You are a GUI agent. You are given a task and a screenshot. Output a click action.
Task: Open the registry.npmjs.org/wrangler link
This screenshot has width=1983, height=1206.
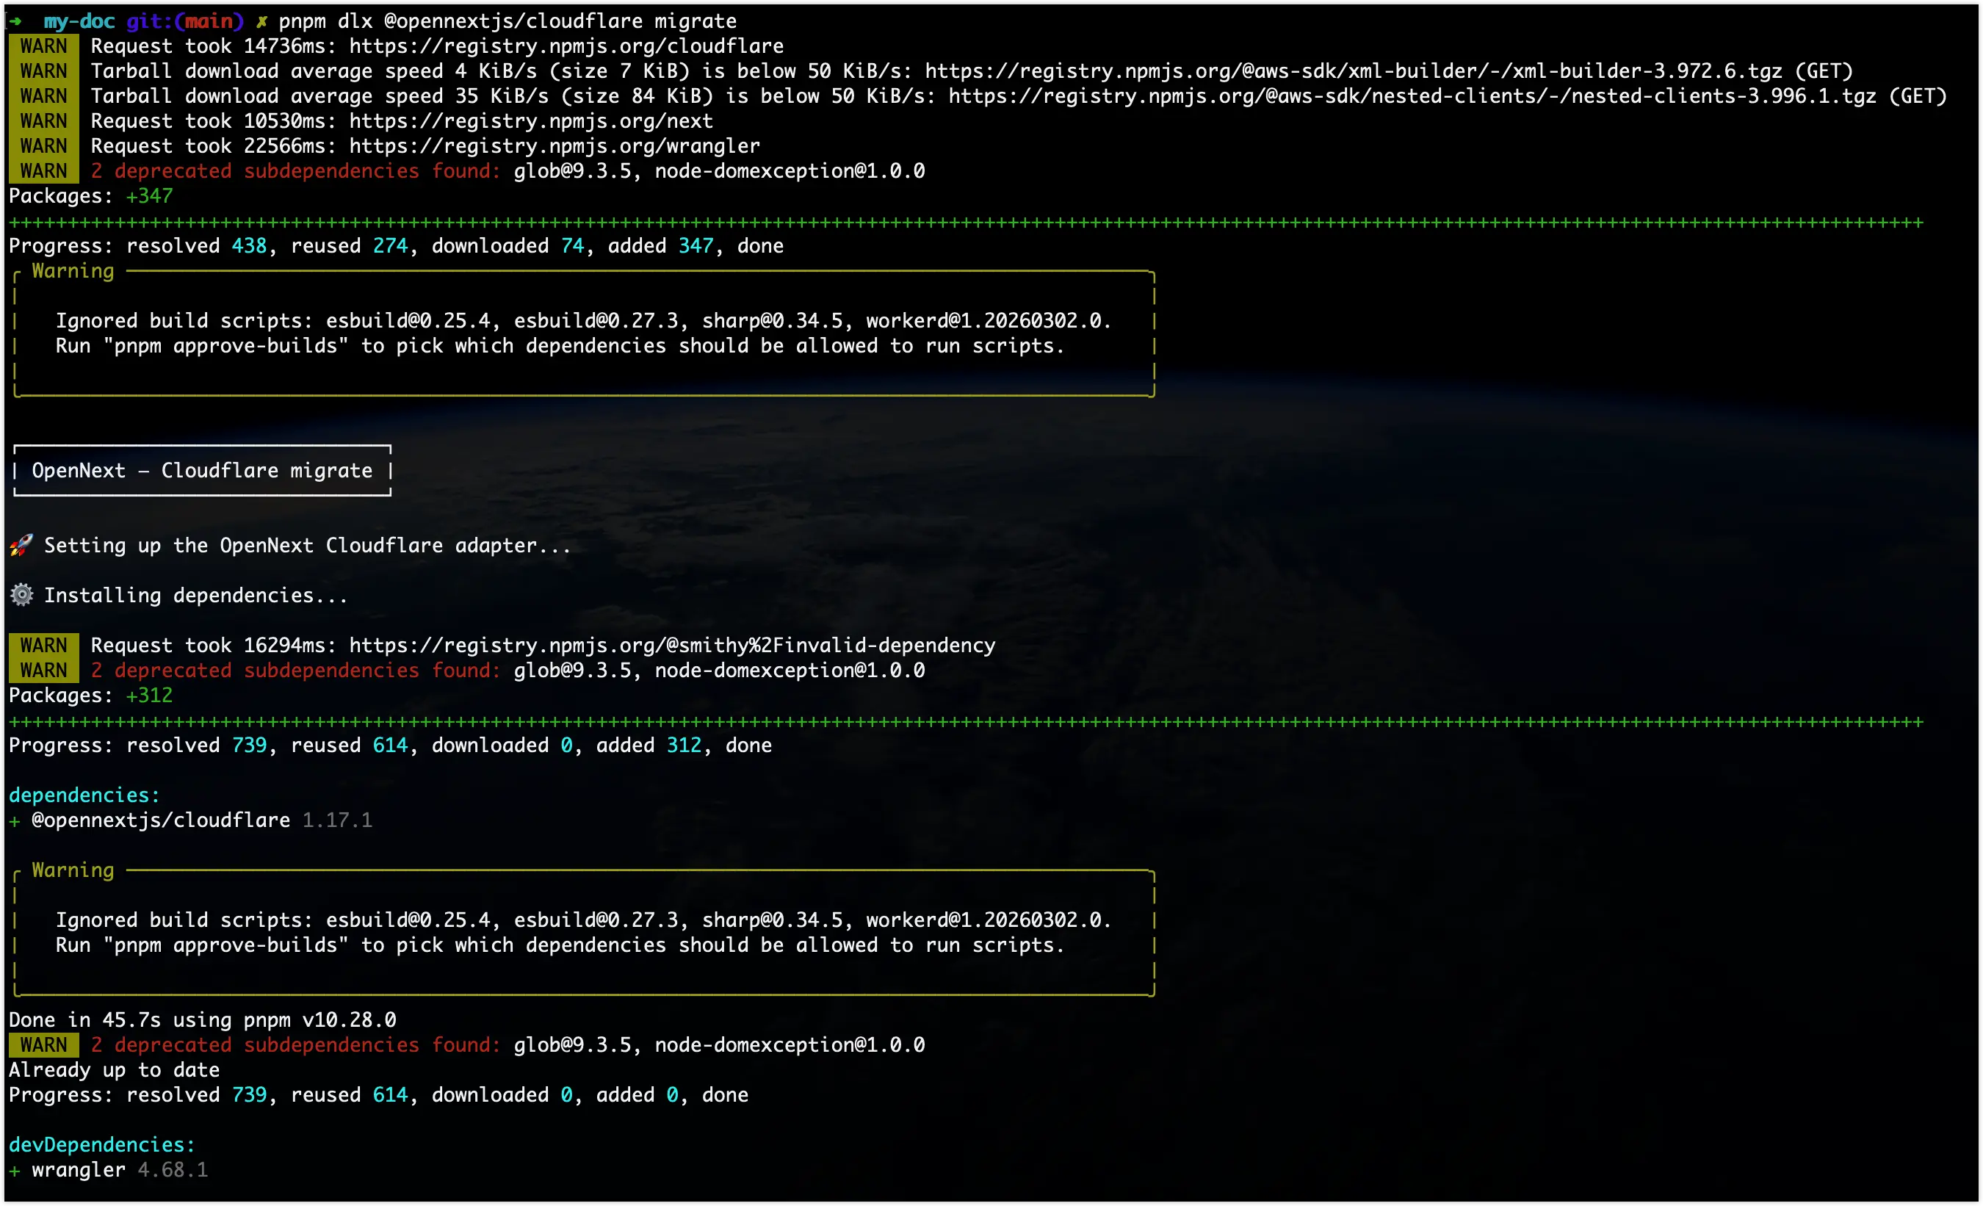pos(554,146)
